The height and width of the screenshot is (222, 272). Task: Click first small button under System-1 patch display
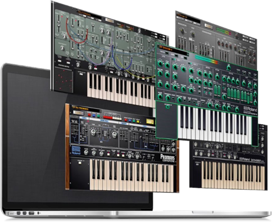tap(166, 52)
